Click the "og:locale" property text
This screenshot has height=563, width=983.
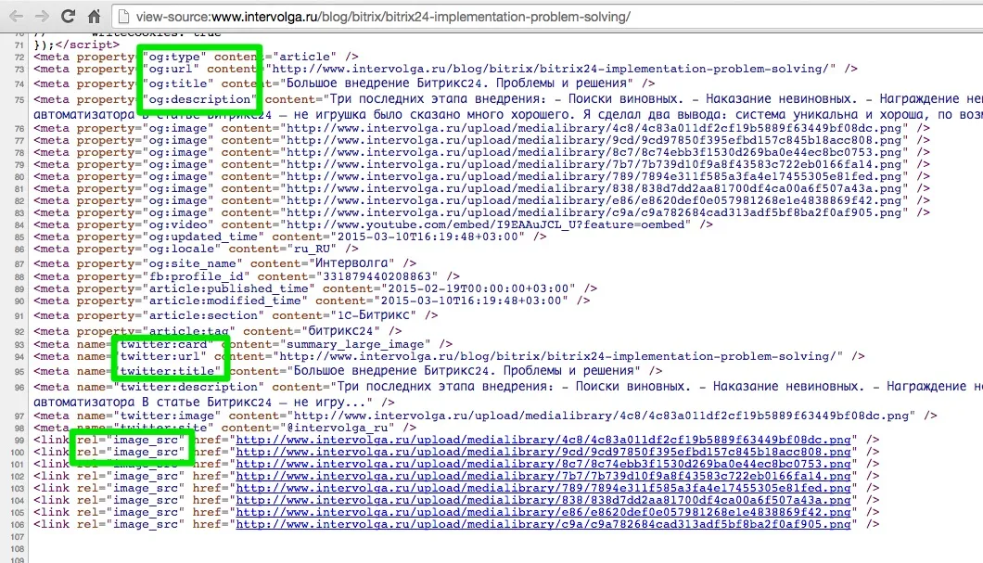(182, 249)
